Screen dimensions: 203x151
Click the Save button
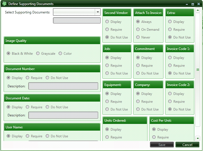[x=162, y=145]
